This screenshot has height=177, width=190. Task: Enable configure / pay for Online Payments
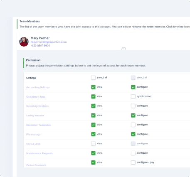click(x=133, y=162)
